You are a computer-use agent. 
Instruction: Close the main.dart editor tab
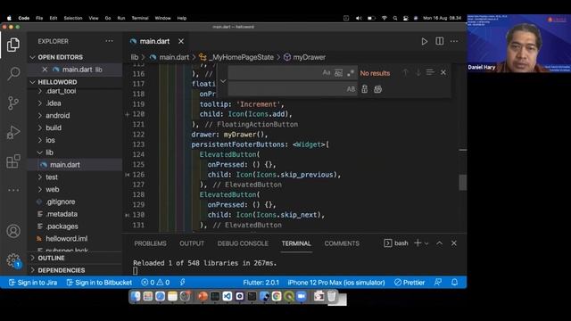(181, 41)
